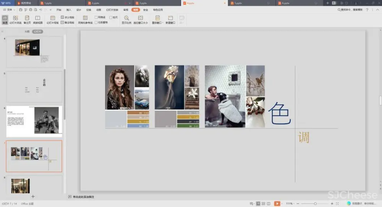
Task: Open the File (文件) menu dropdown
Action: pyautogui.click(x=9, y=10)
